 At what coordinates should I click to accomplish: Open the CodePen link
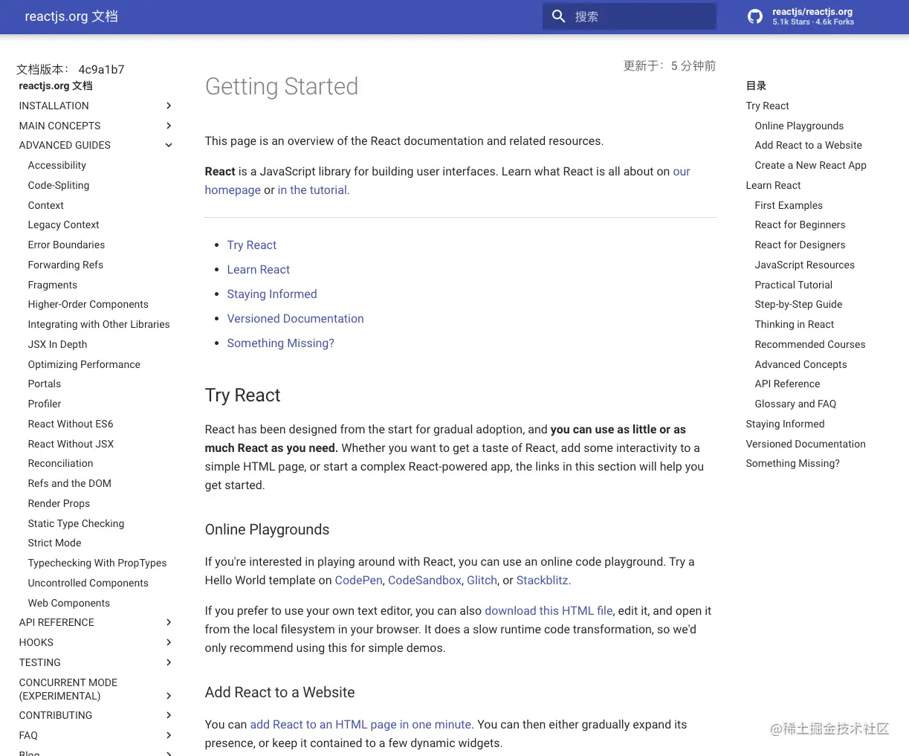358,580
